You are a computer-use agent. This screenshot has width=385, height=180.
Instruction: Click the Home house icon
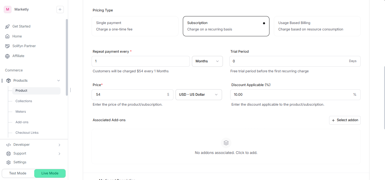point(8,36)
